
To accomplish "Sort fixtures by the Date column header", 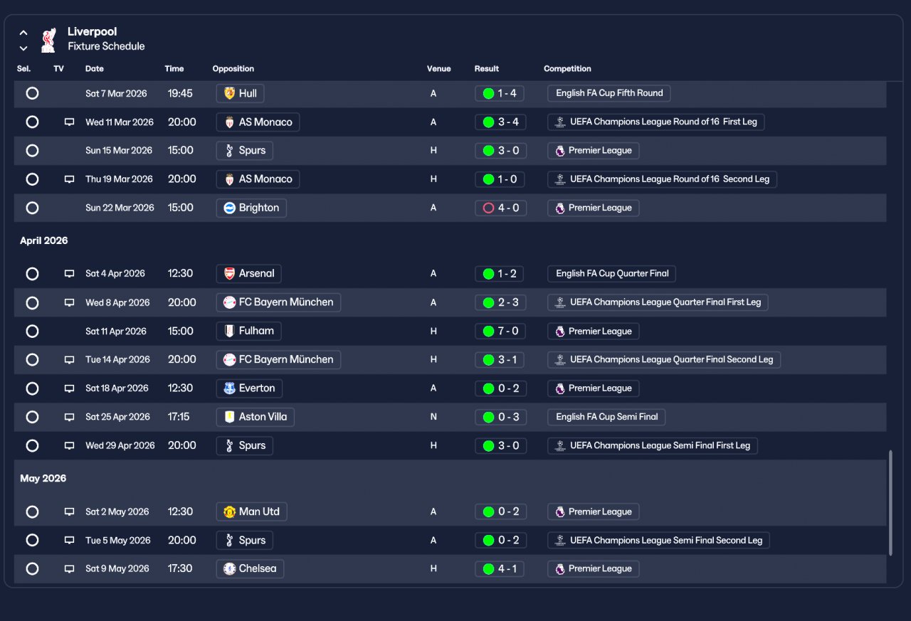I will (95, 69).
